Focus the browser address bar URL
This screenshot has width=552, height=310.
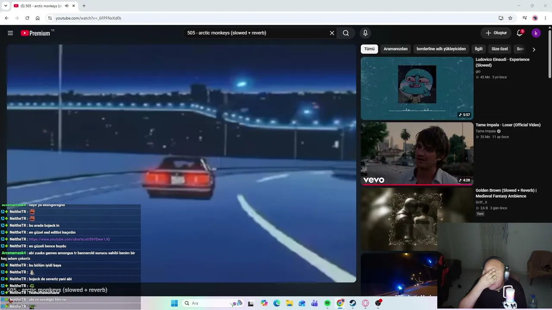88,18
